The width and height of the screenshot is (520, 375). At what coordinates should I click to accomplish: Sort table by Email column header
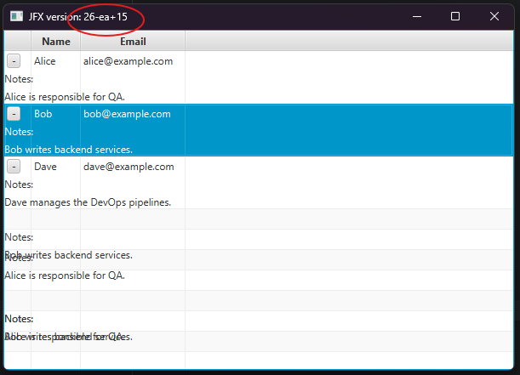[133, 42]
